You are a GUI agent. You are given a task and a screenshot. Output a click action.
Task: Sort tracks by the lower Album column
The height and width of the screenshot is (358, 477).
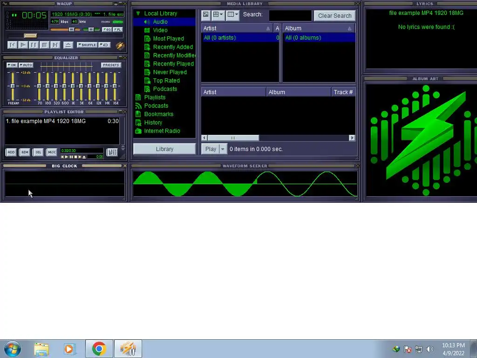(299, 92)
